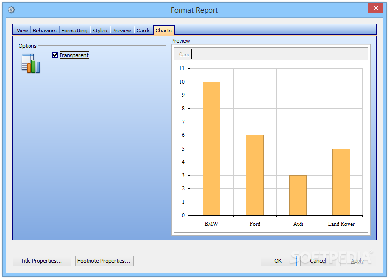Click the BMW bar in the chart
Viewport: 389px width, 279px height.
click(211, 149)
